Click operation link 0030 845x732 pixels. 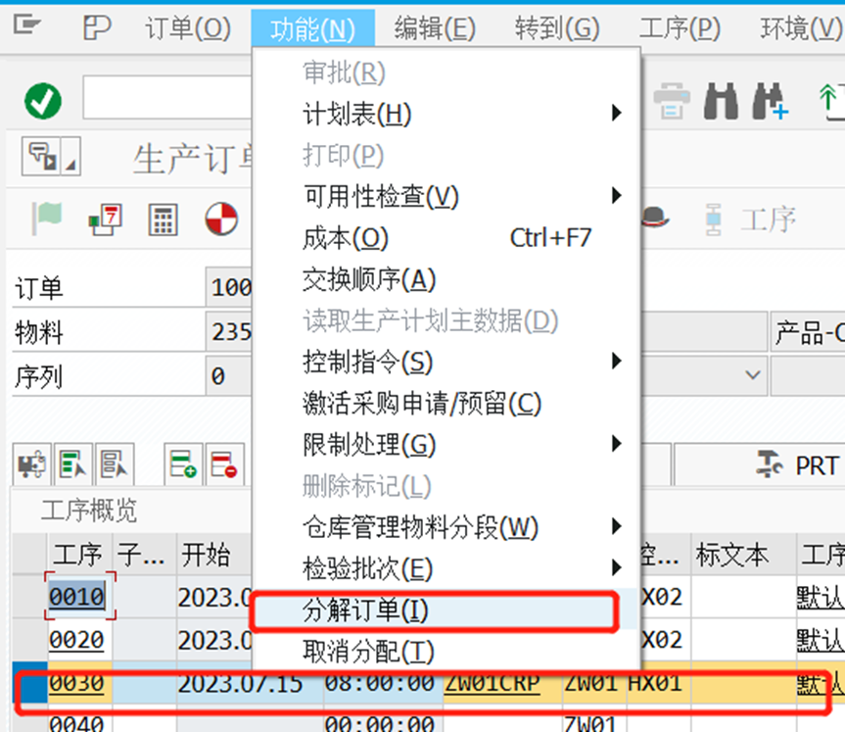click(x=76, y=683)
